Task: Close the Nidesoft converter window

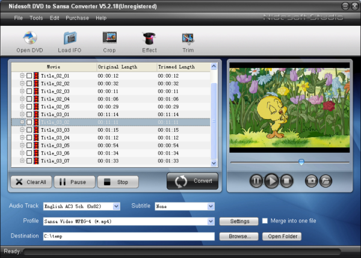Action: tap(355, 6)
